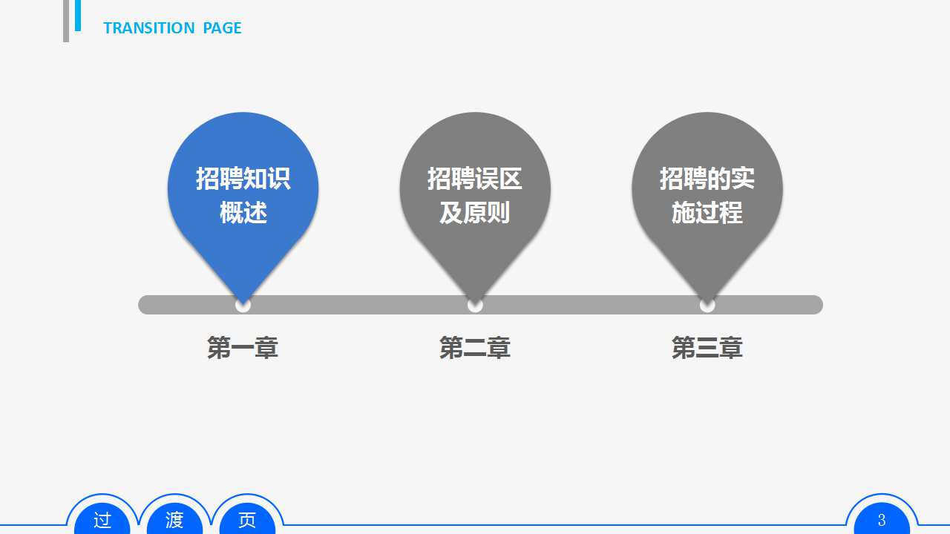This screenshot has width=950, height=534.
Task: Click the 过 circle at the bottom
Action: coord(102,519)
